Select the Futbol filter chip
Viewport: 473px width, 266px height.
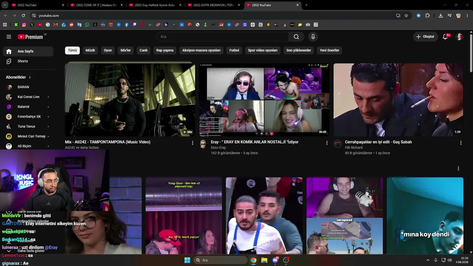(234, 50)
